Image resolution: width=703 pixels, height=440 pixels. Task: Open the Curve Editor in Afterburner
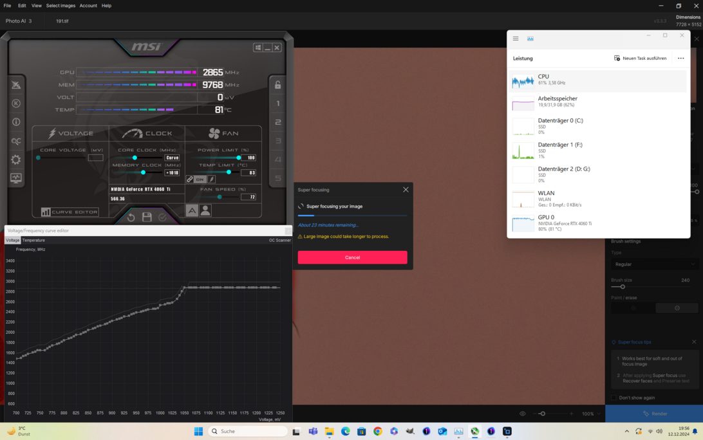pos(70,212)
